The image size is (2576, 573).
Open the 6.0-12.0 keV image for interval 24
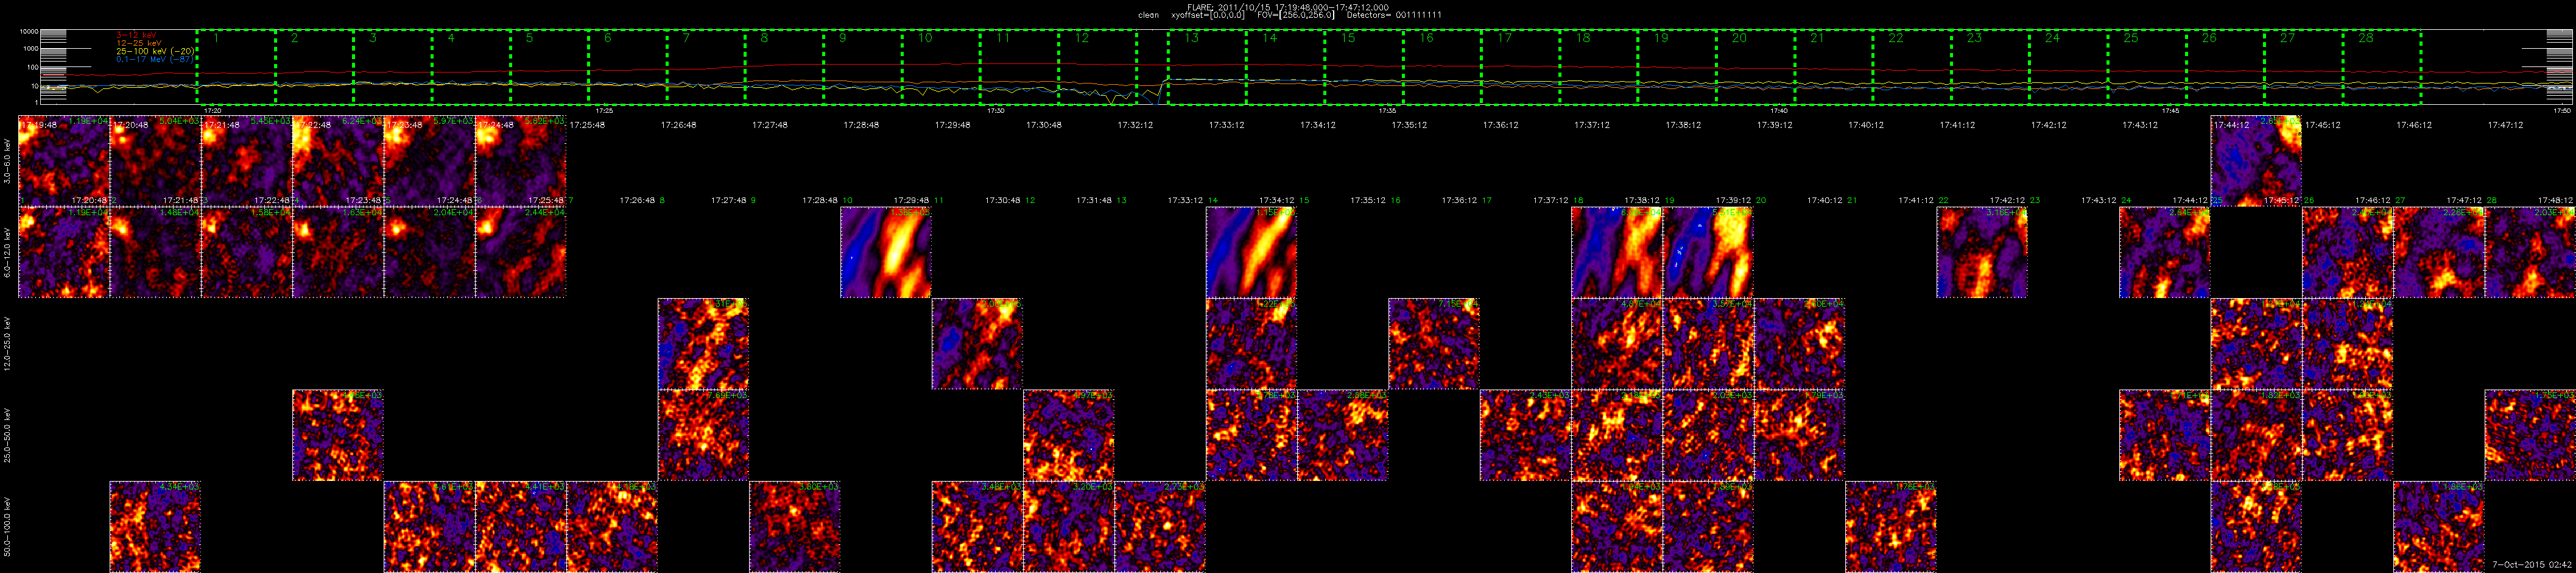click(2165, 252)
